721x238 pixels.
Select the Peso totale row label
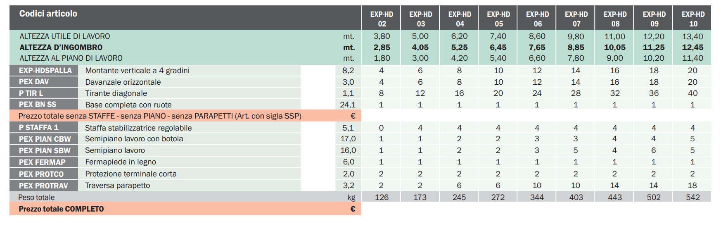click(36, 198)
